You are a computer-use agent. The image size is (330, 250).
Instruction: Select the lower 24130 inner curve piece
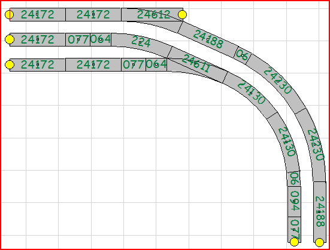[286, 142]
